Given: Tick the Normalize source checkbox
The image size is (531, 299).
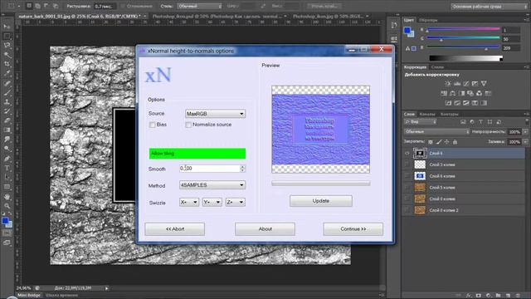Looking at the screenshot, I should [x=188, y=125].
